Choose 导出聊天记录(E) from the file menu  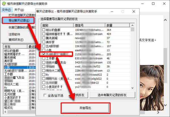(19, 21)
